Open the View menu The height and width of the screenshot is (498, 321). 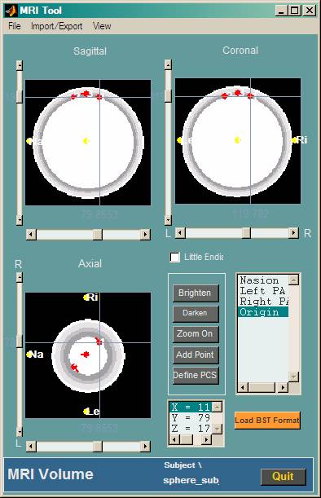click(102, 26)
